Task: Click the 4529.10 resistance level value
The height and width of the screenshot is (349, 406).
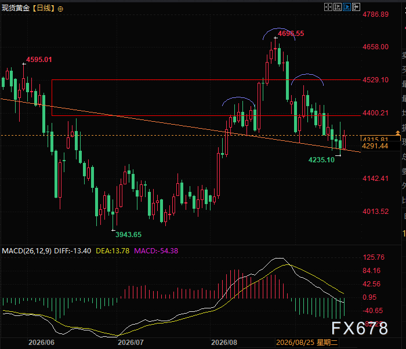Action: coord(375,80)
